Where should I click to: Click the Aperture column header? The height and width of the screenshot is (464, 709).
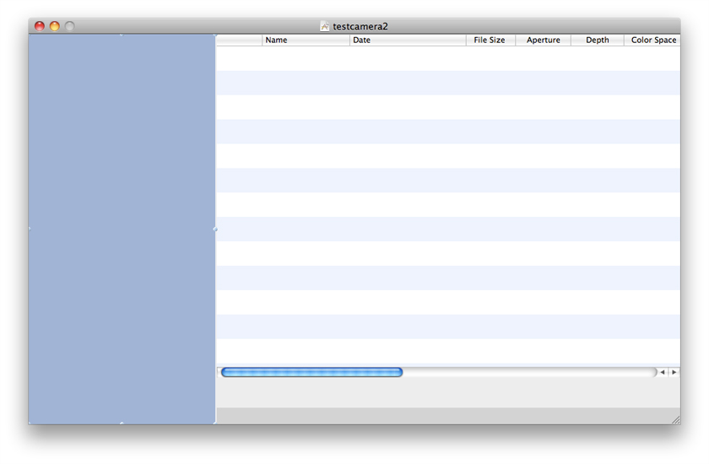pyautogui.click(x=543, y=40)
